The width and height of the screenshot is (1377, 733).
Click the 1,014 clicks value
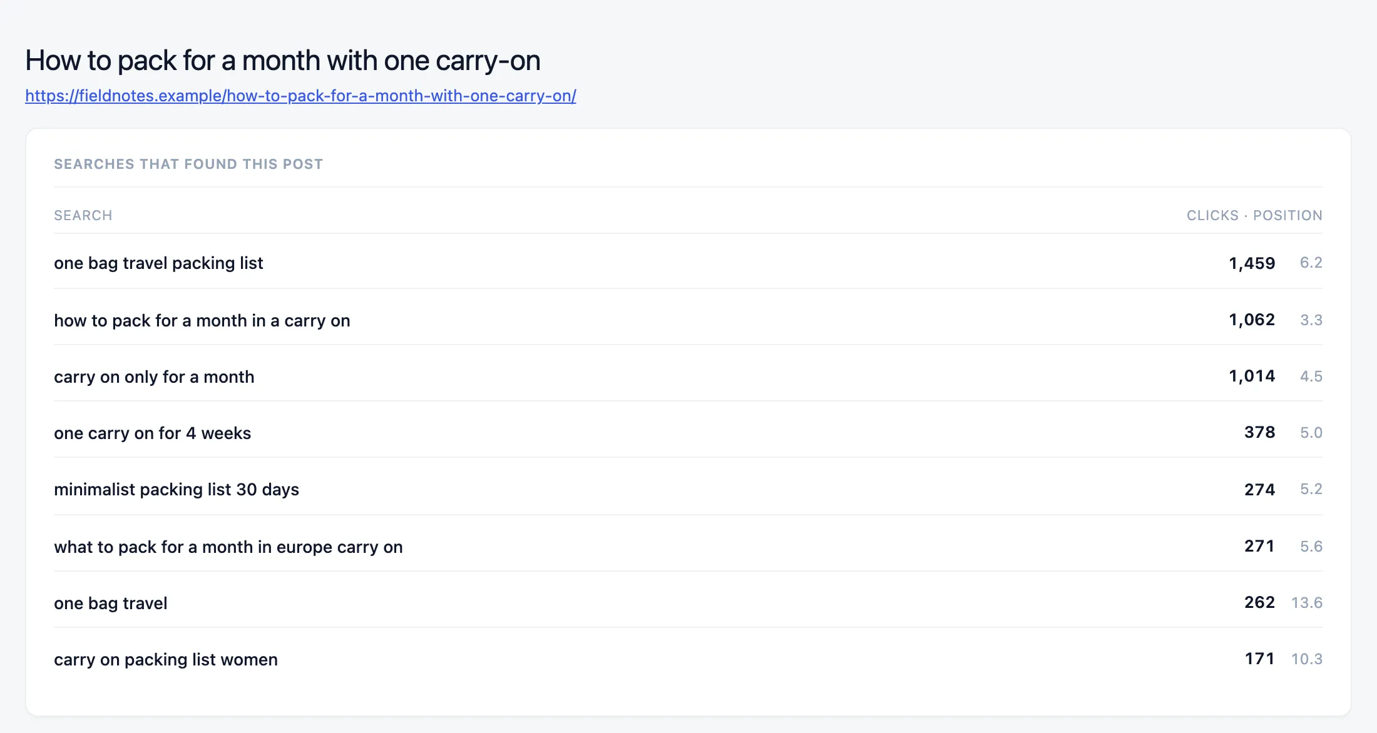click(x=1252, y=377)
